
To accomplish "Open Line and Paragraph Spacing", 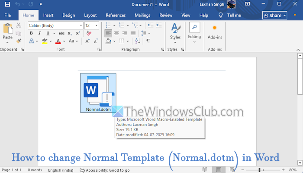I will pyautogui.click(x=144, y=33).
